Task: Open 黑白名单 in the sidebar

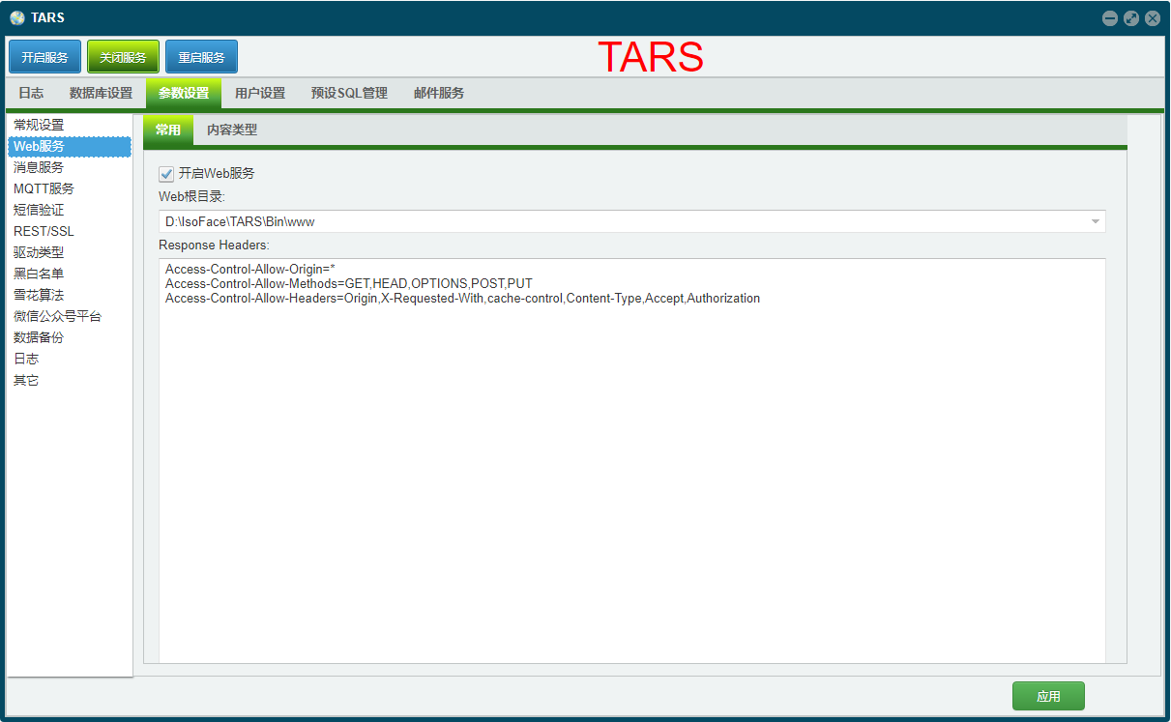Action: point(70,274)
